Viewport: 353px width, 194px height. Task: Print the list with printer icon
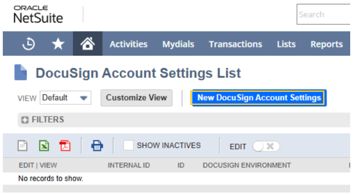[97, 145]
